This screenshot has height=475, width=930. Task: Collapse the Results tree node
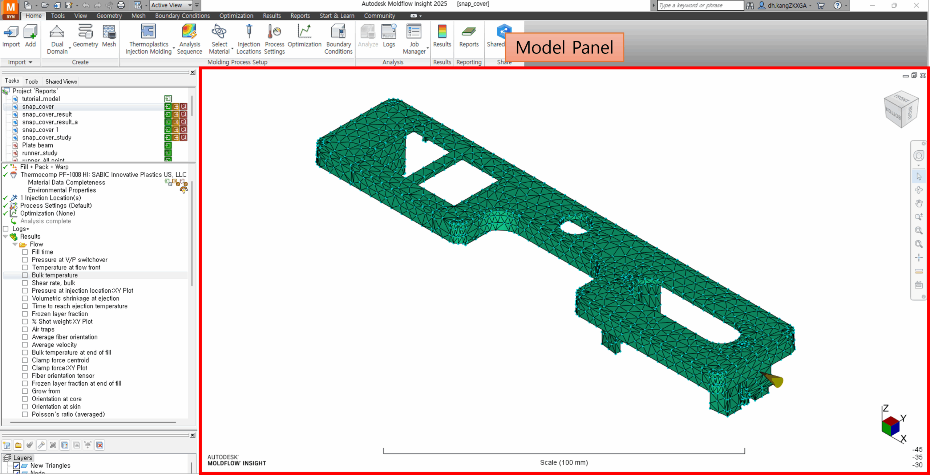pos(5,237)
